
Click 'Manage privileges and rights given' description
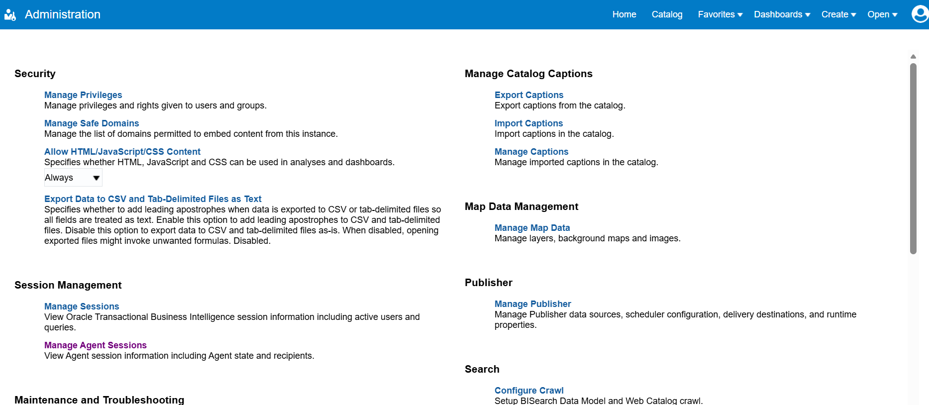pos(155,105)
